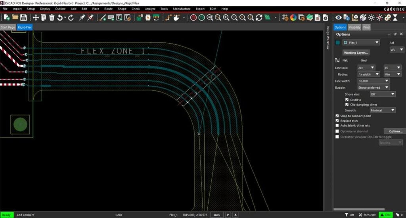The height and width of the screenshot is (218, 406).
Task: Switch to the Visibility tab
Action: click(x=354, y=27)
